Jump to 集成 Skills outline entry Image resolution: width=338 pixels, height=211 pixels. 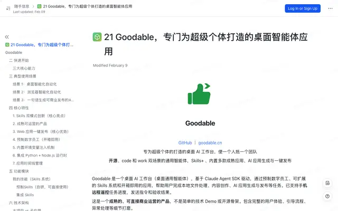pyautogui.click(x=25, y=195)
